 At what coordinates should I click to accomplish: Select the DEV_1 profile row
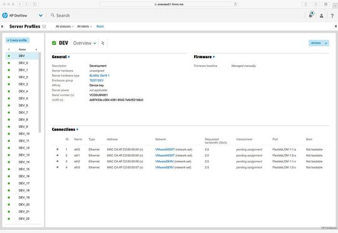(22, 70)
